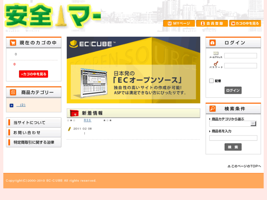Viewport: 267px width, 200px height.
Task: Click the M icon on MYページ button
Action: click(170, 23)
